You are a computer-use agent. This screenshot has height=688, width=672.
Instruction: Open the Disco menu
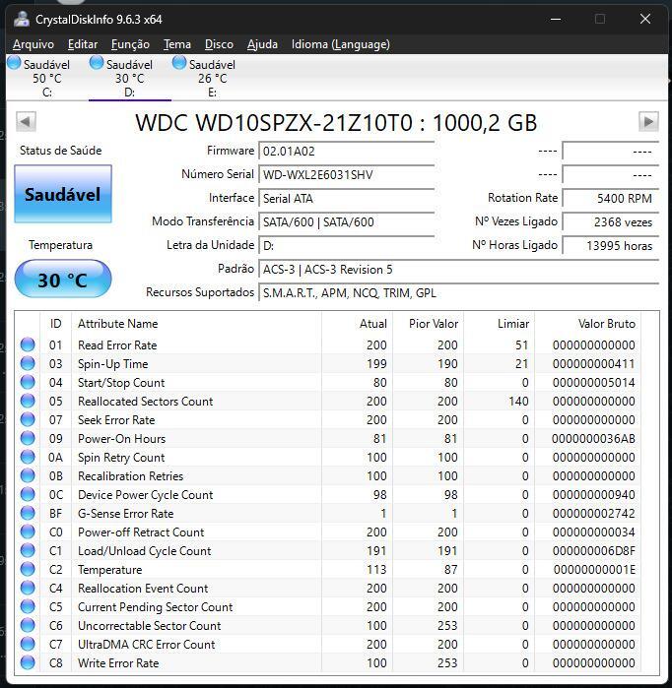[x=219, y=44]
